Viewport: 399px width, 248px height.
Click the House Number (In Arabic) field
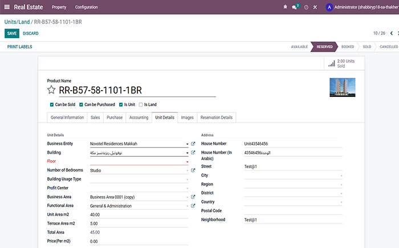293,153
